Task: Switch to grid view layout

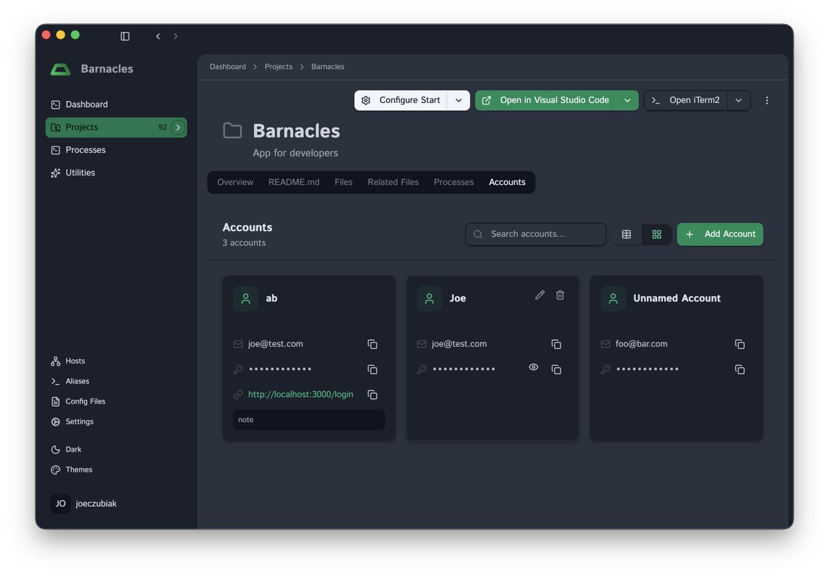Action: 656,234
